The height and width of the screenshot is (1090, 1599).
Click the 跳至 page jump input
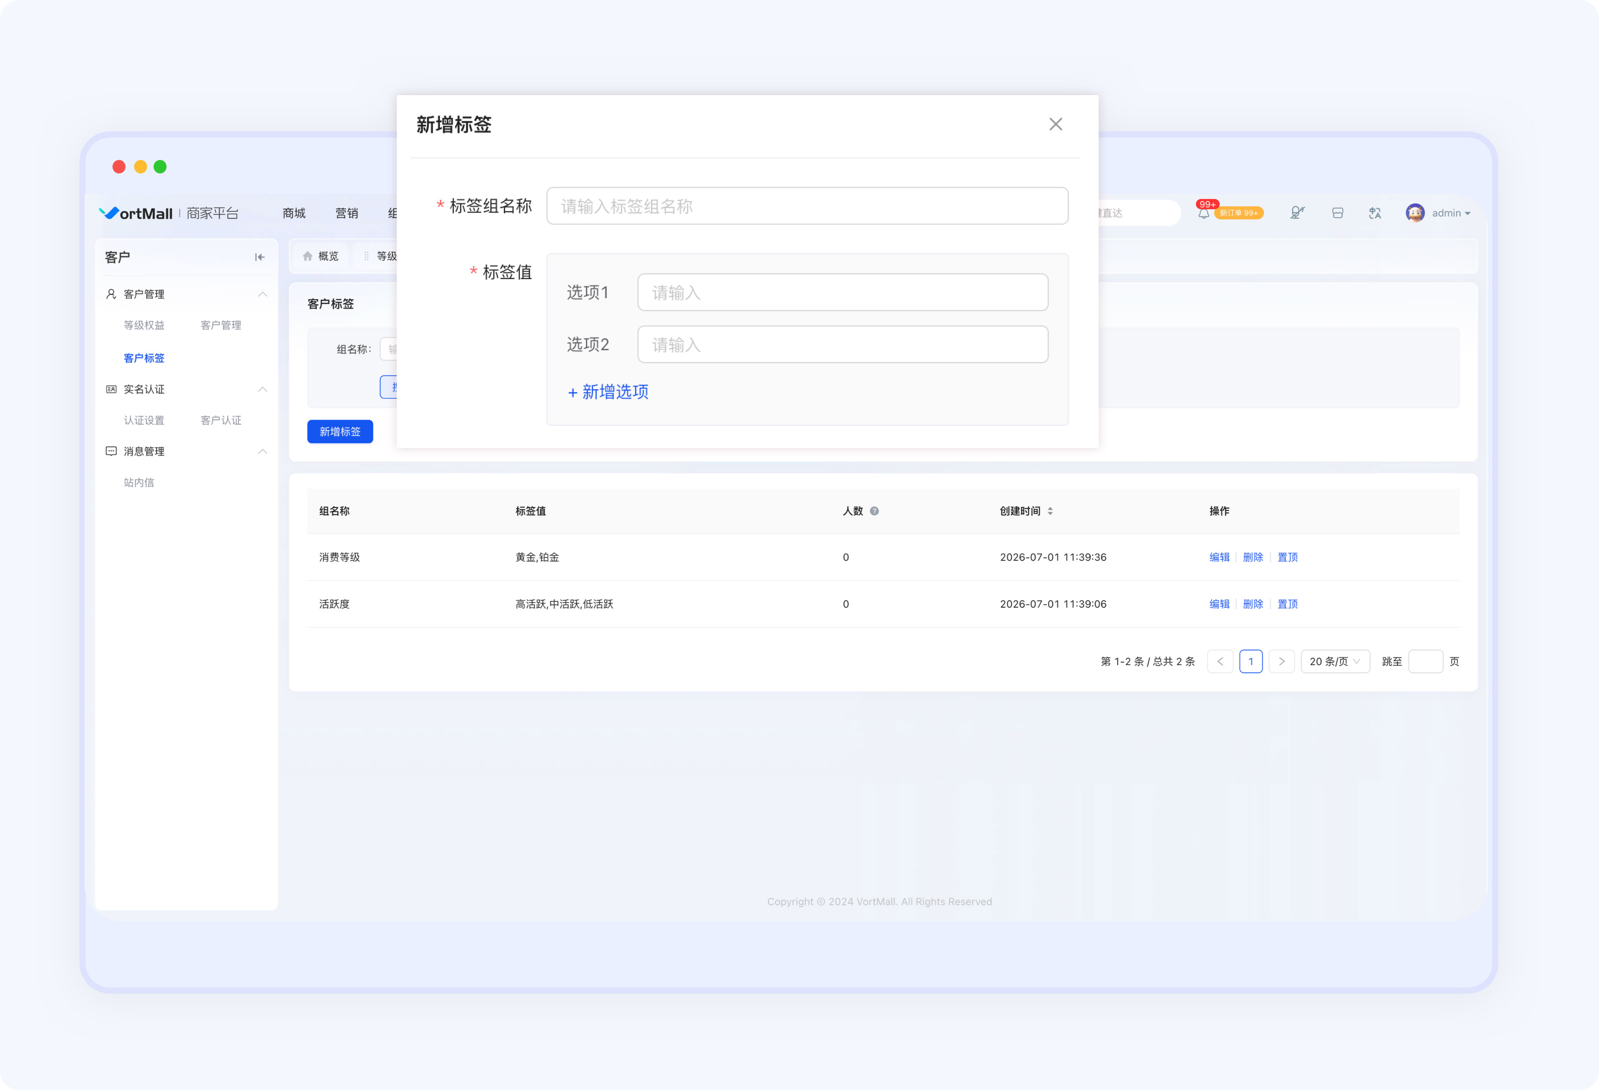pyautogui.click(x=1425, y=661)
